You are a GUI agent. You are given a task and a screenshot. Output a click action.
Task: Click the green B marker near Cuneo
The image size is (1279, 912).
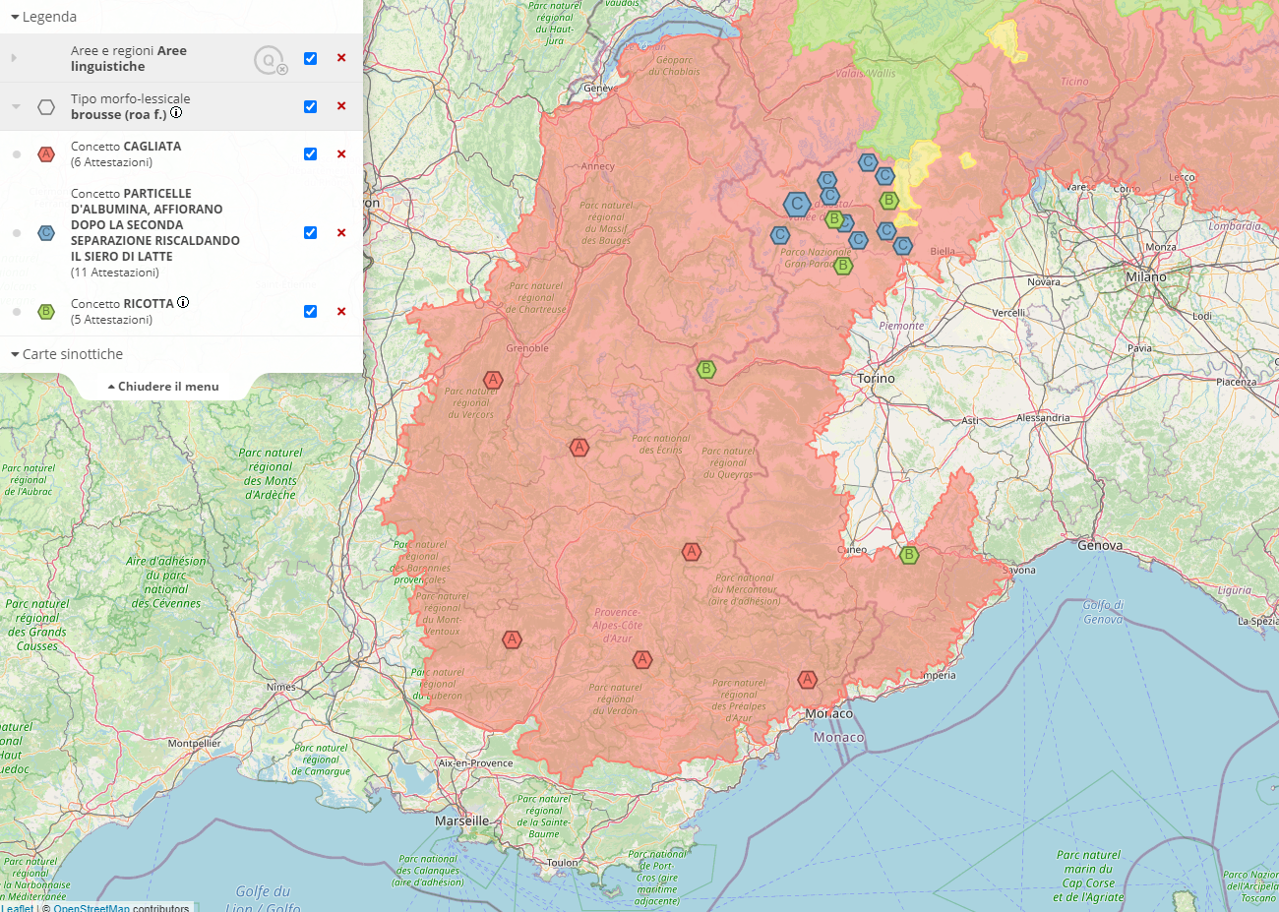tap(909, 555)
